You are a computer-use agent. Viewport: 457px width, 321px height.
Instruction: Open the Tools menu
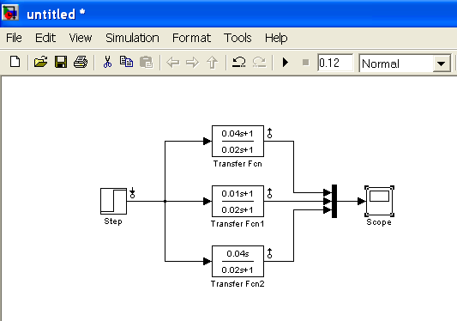coord(238,38)
